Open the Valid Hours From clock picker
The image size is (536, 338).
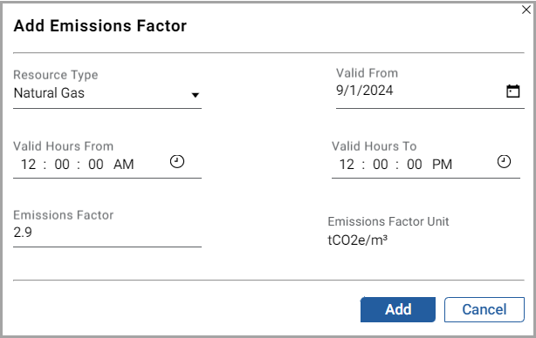(x=177, y=161)
